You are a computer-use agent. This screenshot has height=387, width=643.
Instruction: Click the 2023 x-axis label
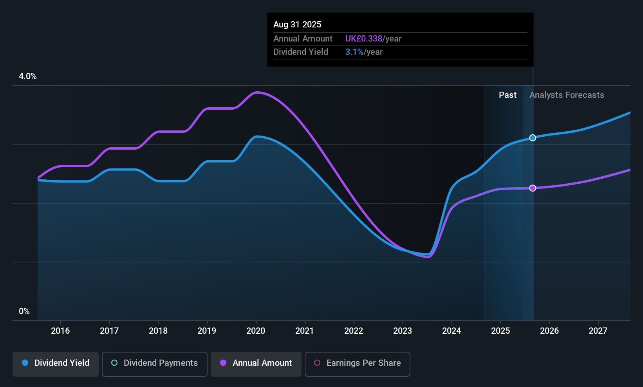click(x=403, y=331)
